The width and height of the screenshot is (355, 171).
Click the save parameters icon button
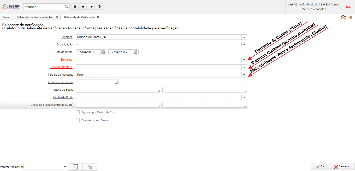[75, 167]
